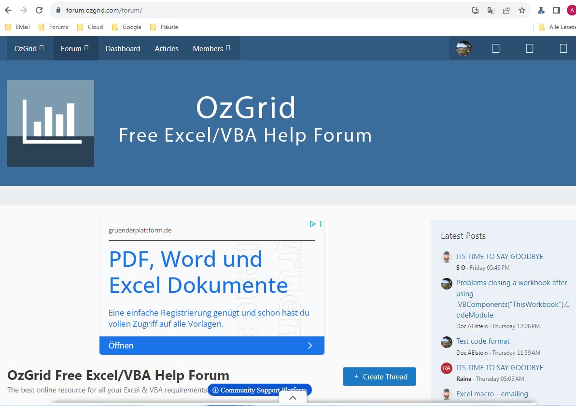Viewport: 576px width, 406px height.
Task: Click the Doc.AElstein Thursday 12:08 PM byline
Action: (498, 326)
